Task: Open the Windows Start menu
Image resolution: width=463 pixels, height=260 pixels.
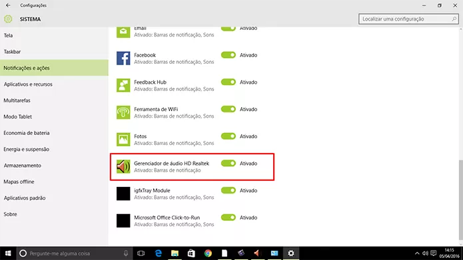Action: click(8, 253)
